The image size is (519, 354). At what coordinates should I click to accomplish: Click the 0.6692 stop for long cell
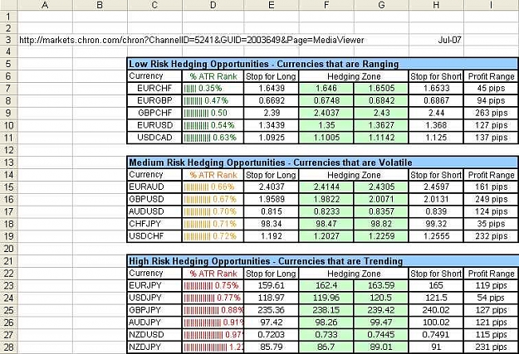click(x=272, y=100)
